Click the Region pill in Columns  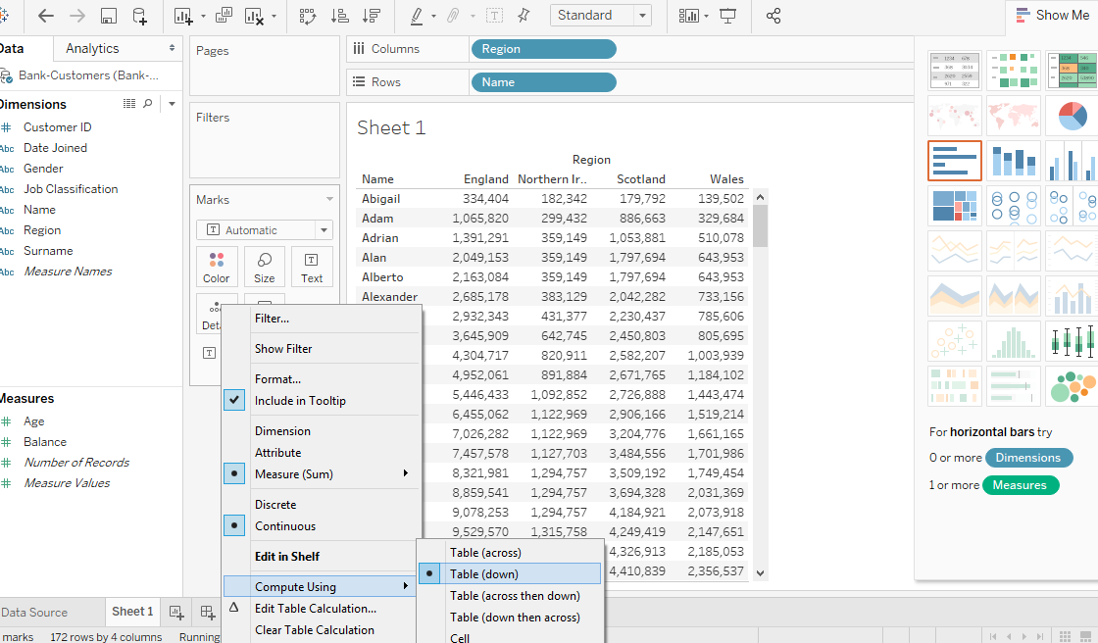(543, 49)
